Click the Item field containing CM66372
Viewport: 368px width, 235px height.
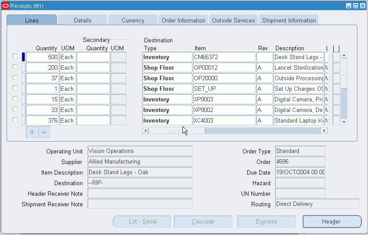coord(224,57)
